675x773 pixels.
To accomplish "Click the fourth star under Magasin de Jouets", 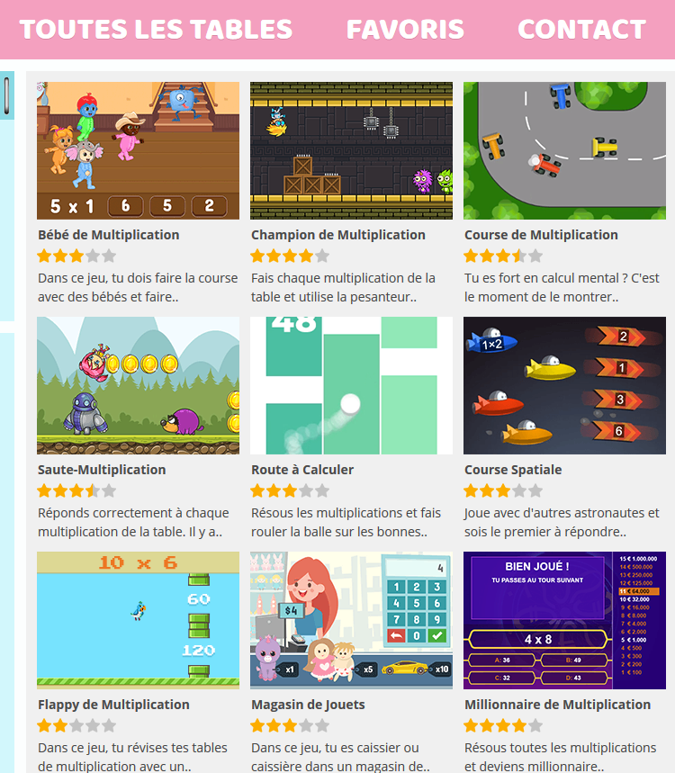I will click(x=306, y=725).
